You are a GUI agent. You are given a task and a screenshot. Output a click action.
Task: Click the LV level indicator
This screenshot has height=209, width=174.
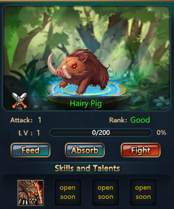[x=29, y=133]
